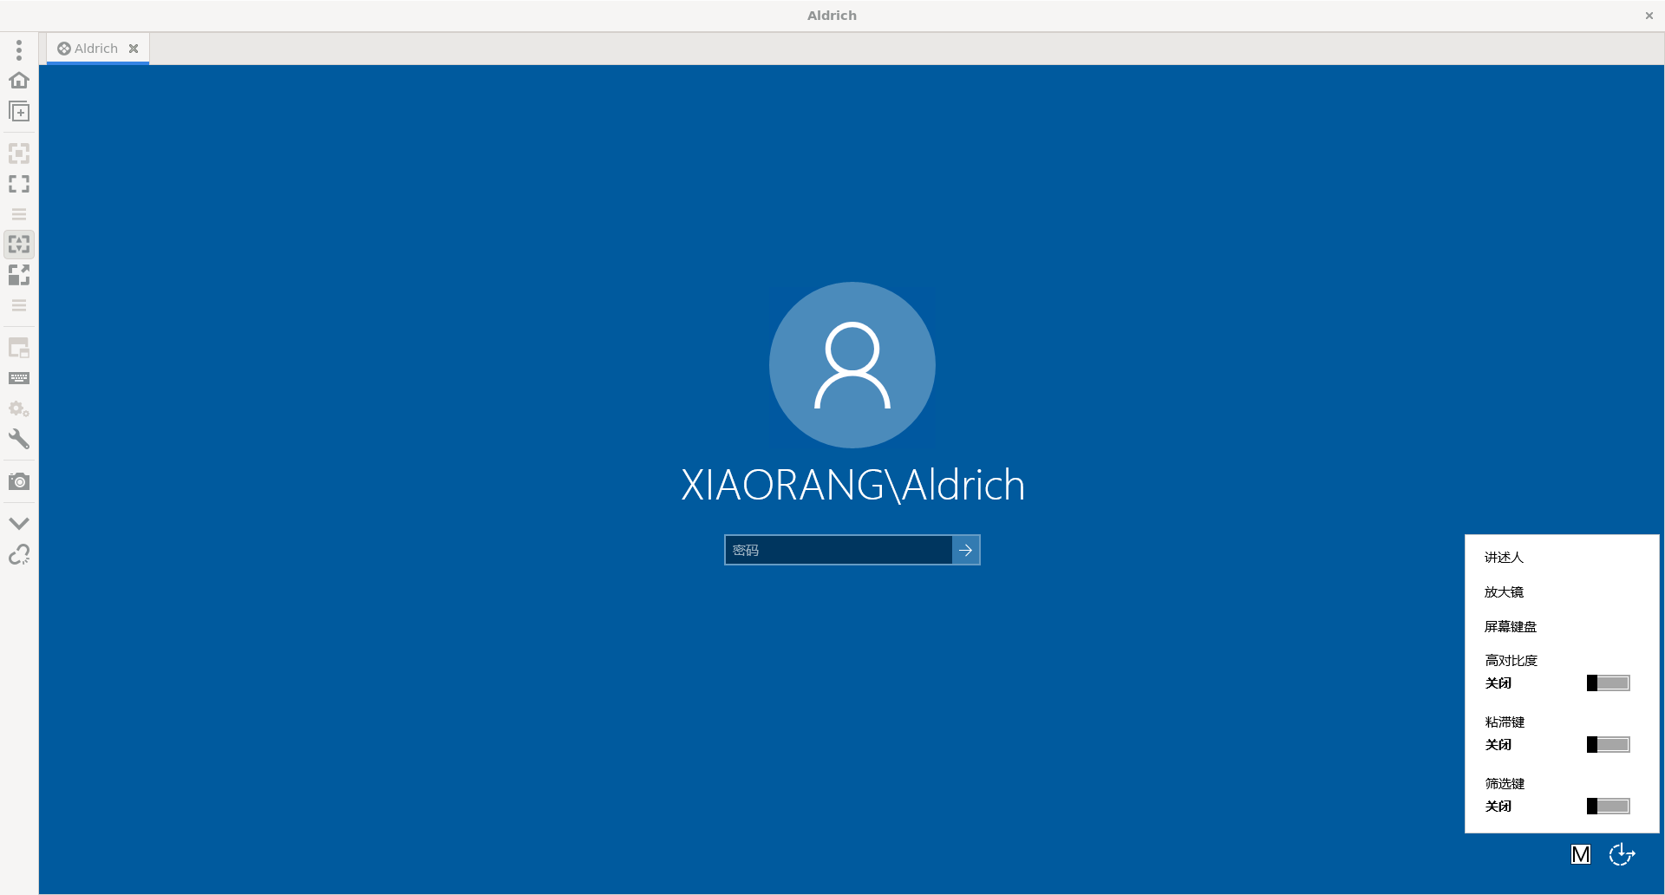This screenshot has width=1665, height=895.
Task: Click the 高对比度 label
Action: 1512,661
